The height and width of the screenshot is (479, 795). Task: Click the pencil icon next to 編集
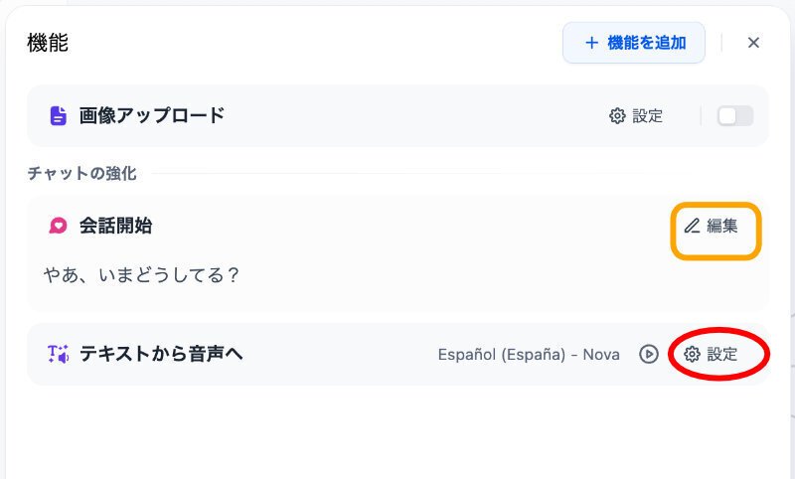[x=692, y=226]
